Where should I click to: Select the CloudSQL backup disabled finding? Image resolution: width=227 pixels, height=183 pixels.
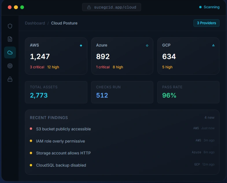[x=61, y=165]
